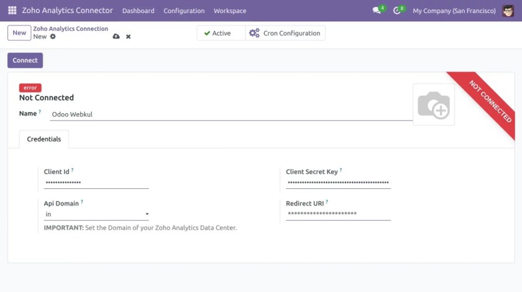Open the Dashboard menu

click(x=138, y=11)
